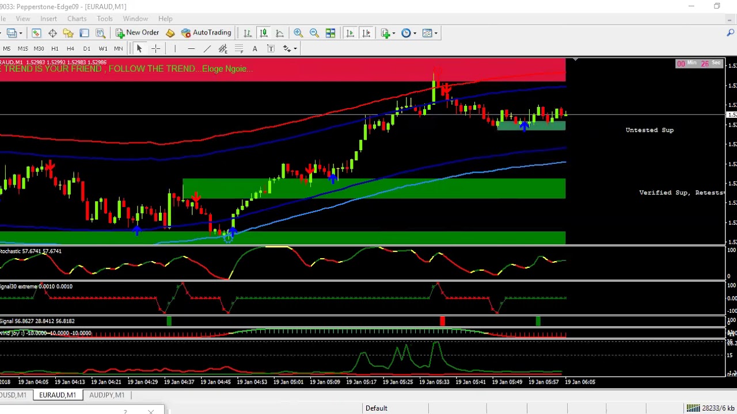The image size is (737, 414).
Task: Click the New Order button
Action: coord(137,33)
